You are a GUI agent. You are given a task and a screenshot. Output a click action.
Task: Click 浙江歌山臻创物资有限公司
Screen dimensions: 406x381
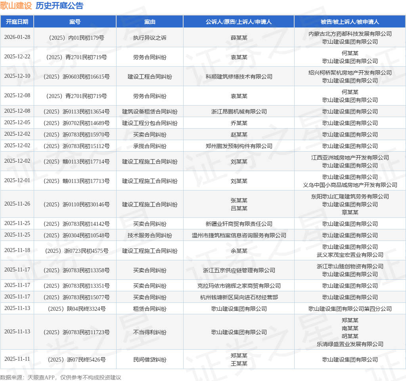(350, 266)
